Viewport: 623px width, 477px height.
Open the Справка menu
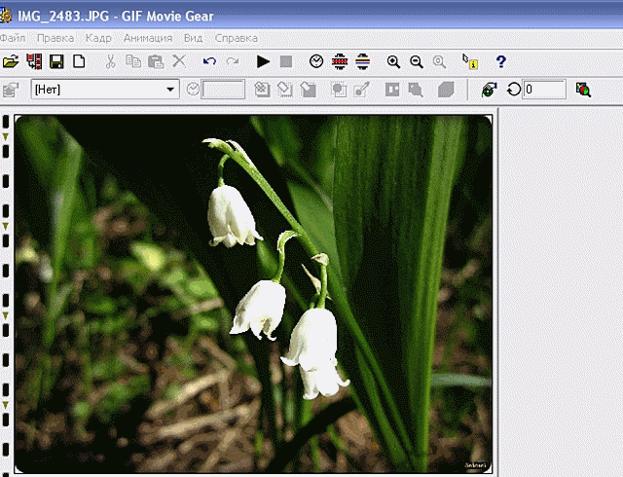pyautogui.click(x=236, y=38)
